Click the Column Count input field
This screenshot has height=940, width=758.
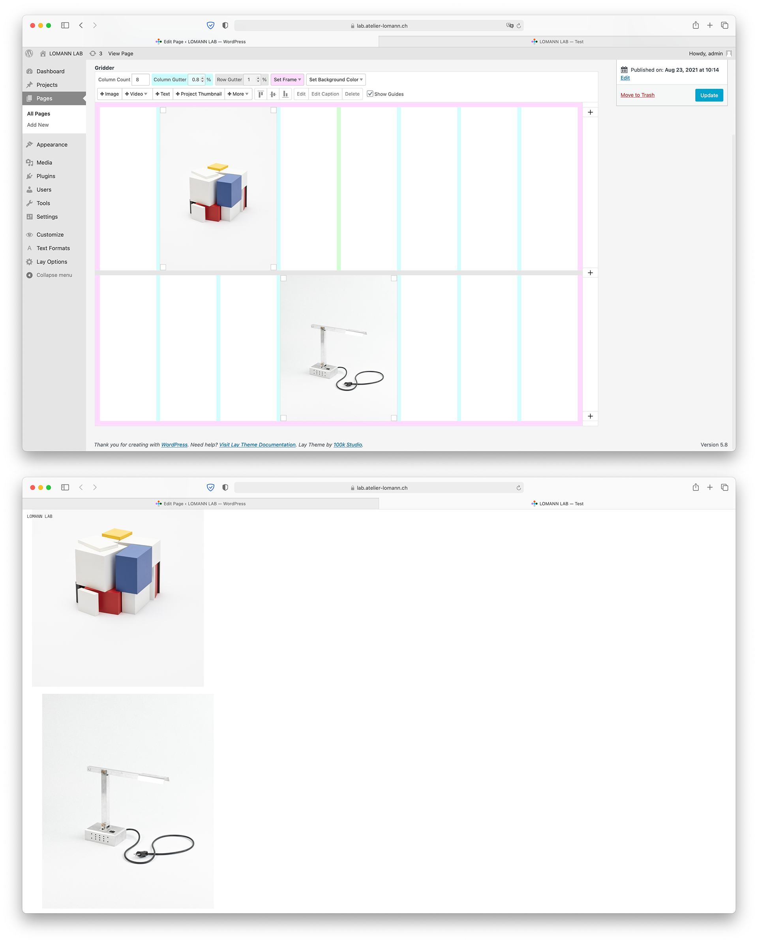point(140,79)
